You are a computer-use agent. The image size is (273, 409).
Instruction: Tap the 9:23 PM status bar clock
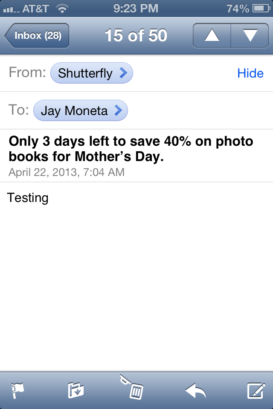pos(136,8)
